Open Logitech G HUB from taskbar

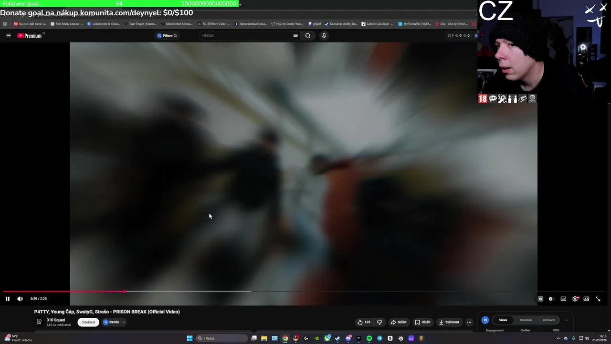click(306, 338)
